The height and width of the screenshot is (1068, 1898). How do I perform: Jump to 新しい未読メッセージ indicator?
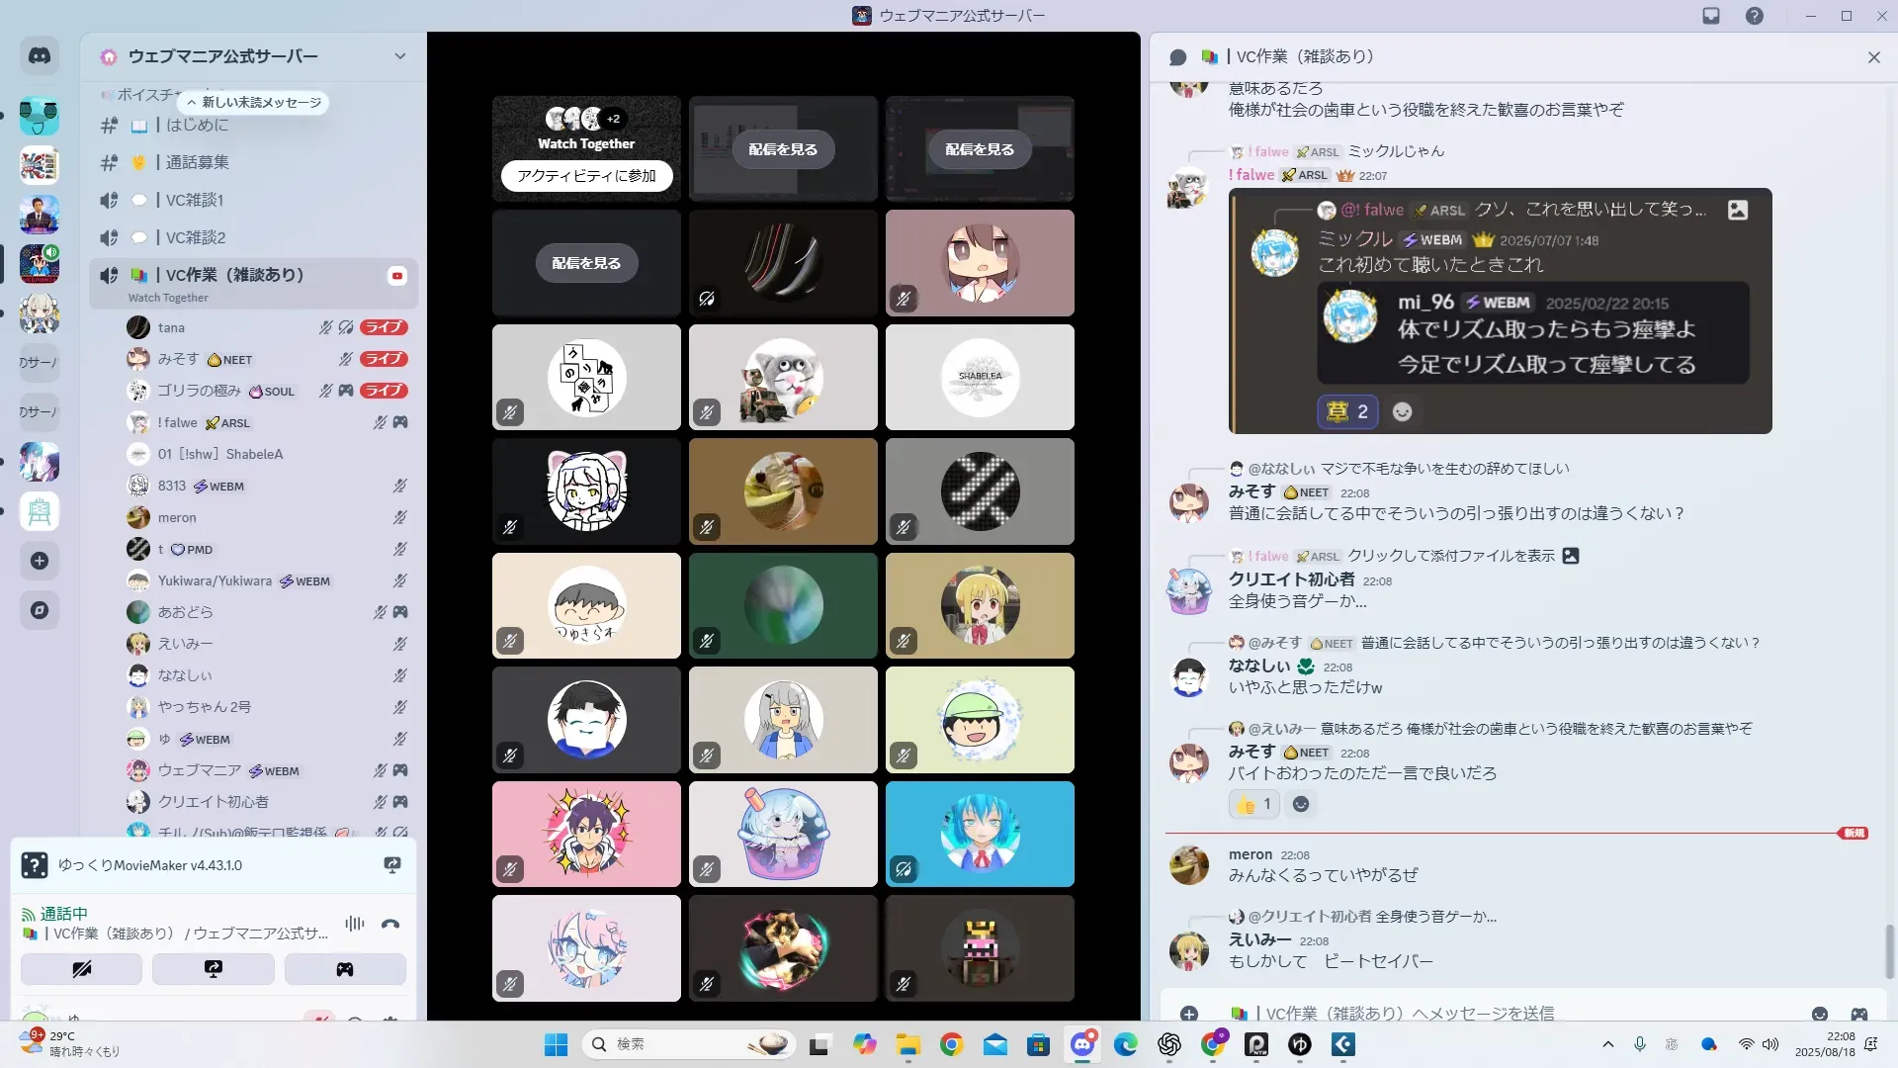click(253, 102)
